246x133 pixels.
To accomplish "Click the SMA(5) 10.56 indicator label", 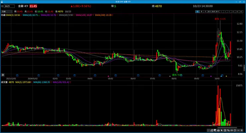I will (x=13, y=15).
